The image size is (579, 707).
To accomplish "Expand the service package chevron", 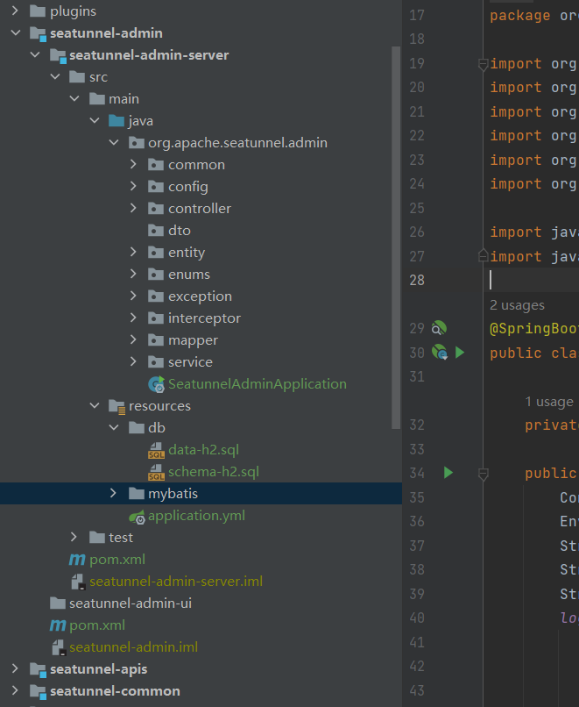I will point(133,361).
